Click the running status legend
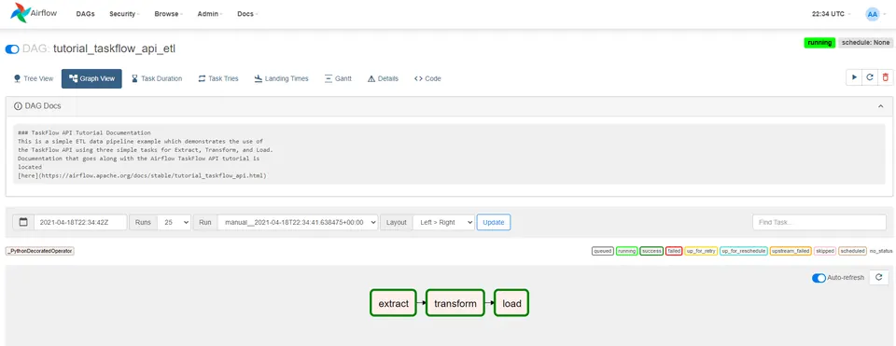The width and height of the screenshot is (896, 346). [627, 251]
